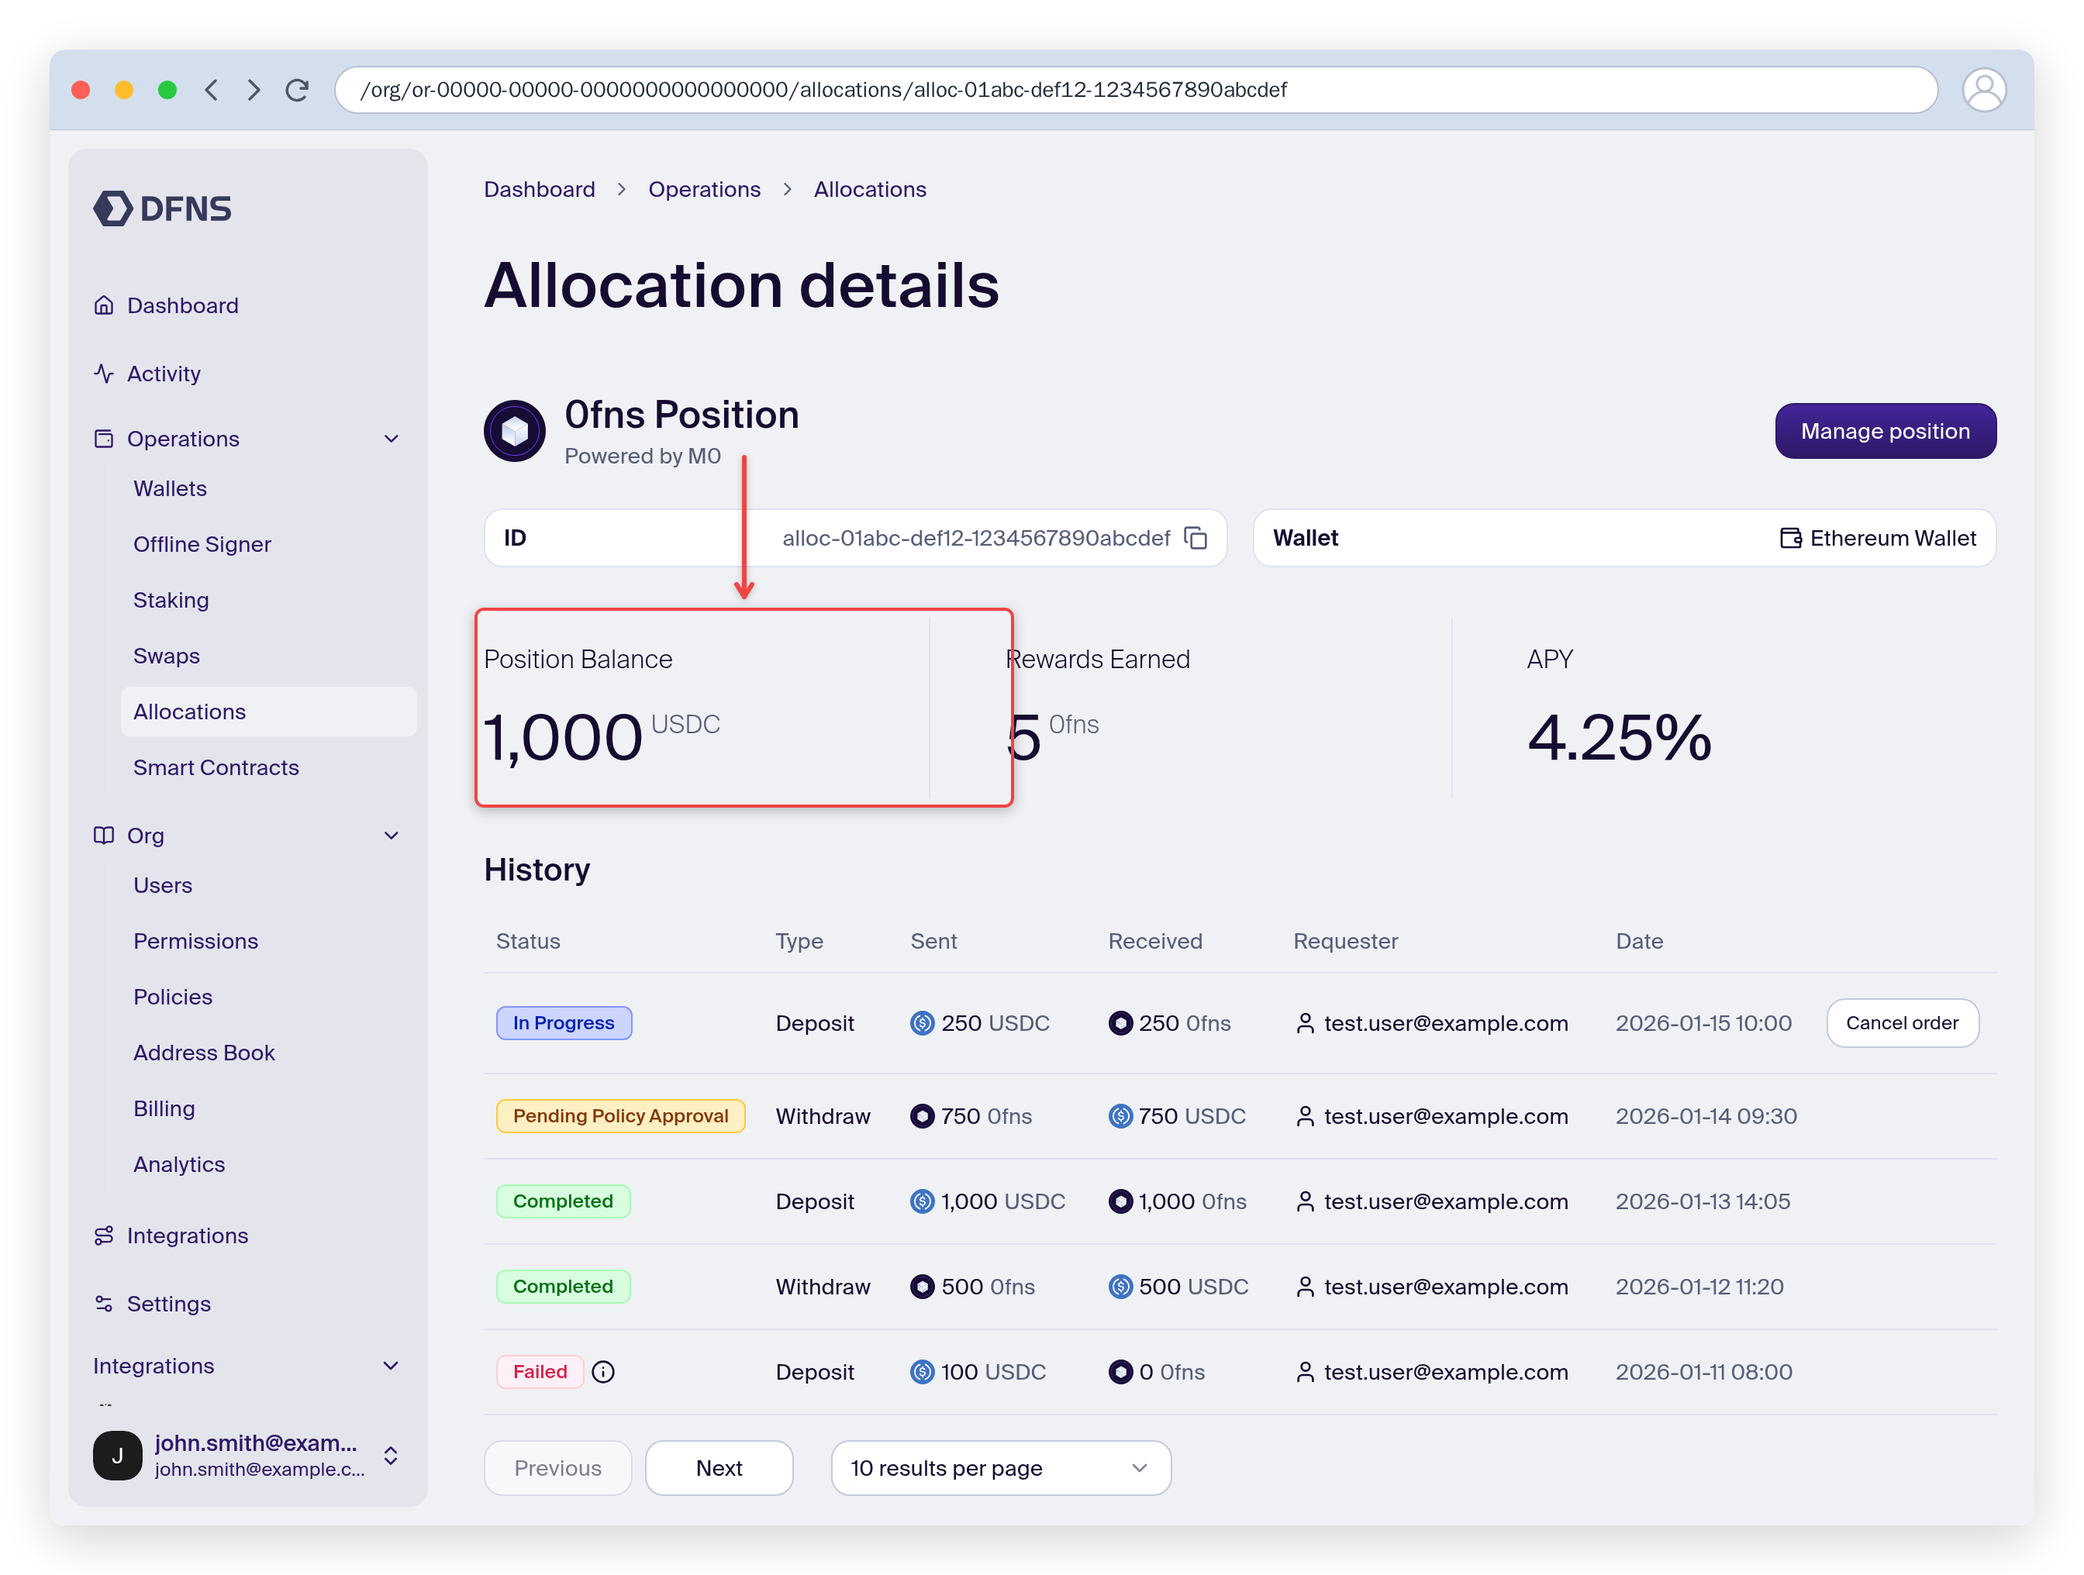Collapse the Org section chevron
Image resolution: width=2084 pixels, height=1575 pixels.
point(392,836)
